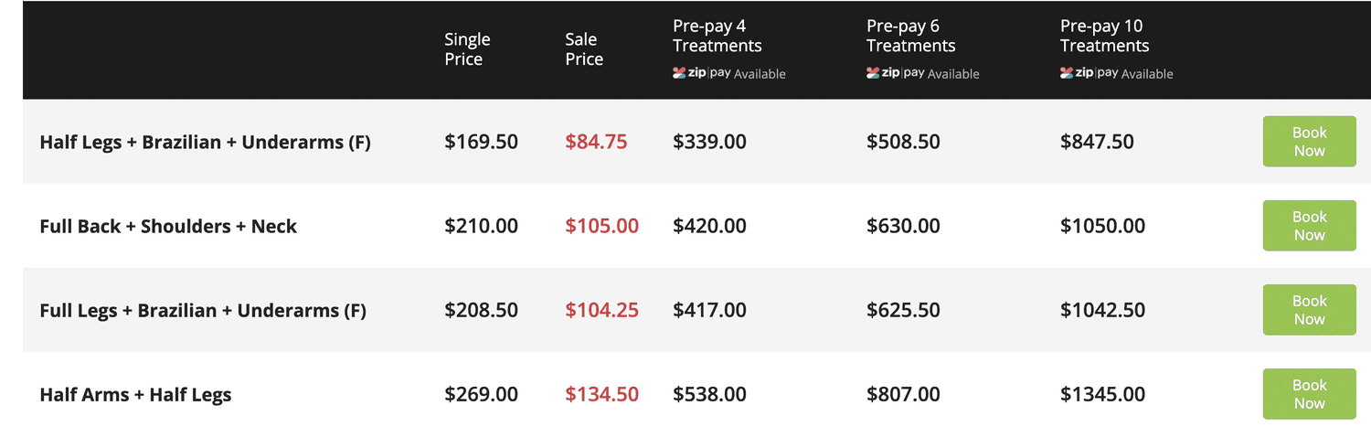Book Now for Half Legs + Brazilian + Underarms
Viewport: 1371px width, 448px height.
1309,142
